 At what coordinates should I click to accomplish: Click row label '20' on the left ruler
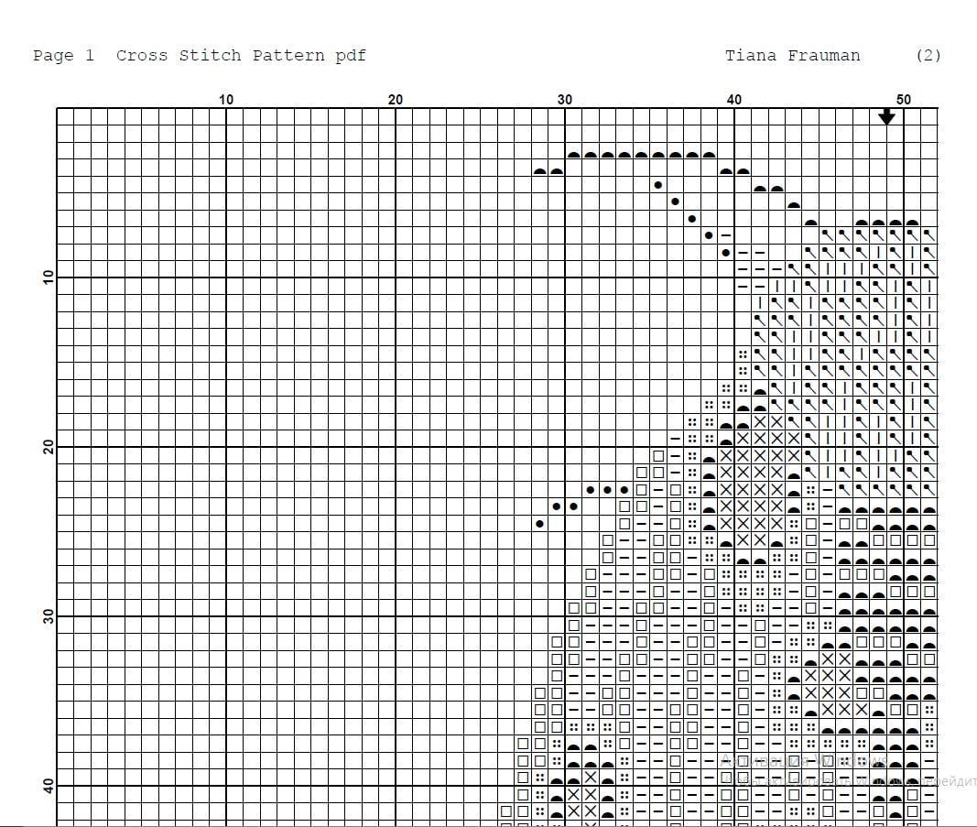click(x=49, y=447)
